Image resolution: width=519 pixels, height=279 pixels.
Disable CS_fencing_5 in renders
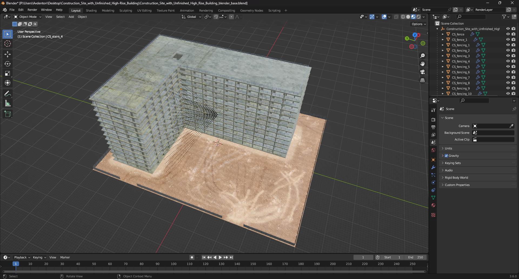(513, 67)
